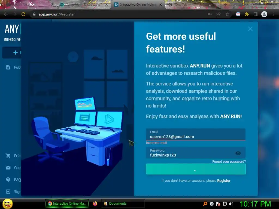Image resolution: width=279 pixels, height=209 pixels.
Task: Open the Chrome profile avatar
Action: click(264, 14)
